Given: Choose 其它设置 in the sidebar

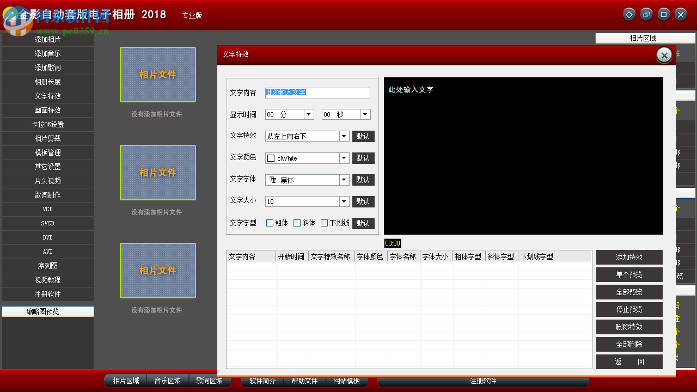Looking at the screenshot, I should pos(47,167).
